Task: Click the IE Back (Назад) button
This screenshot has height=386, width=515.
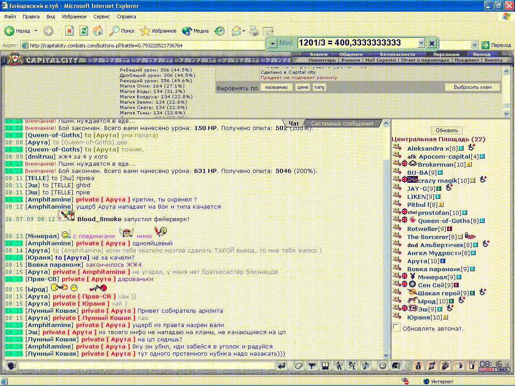Action: click(17, 31)
